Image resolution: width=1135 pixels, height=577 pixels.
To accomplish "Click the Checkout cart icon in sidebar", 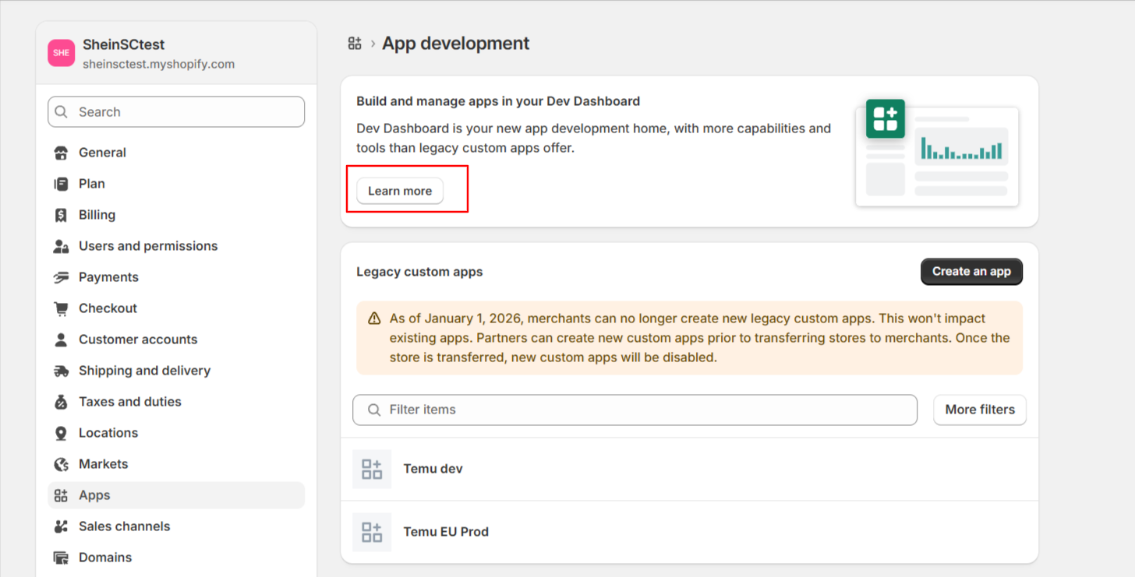I will pos(61,308).
